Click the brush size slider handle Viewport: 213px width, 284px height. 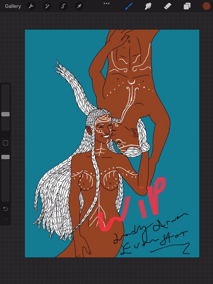tap(6, 114)
